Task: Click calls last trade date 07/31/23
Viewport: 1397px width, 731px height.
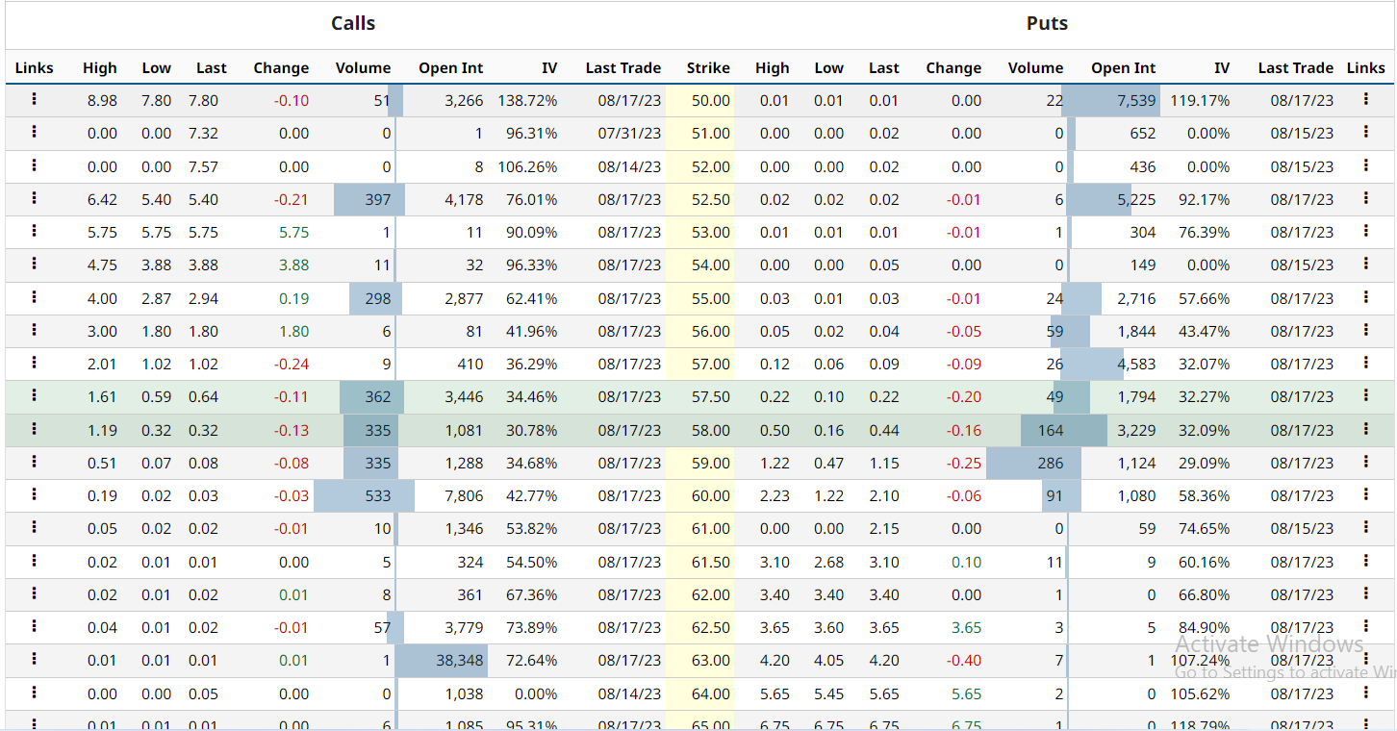Action: tap(629, 133)
